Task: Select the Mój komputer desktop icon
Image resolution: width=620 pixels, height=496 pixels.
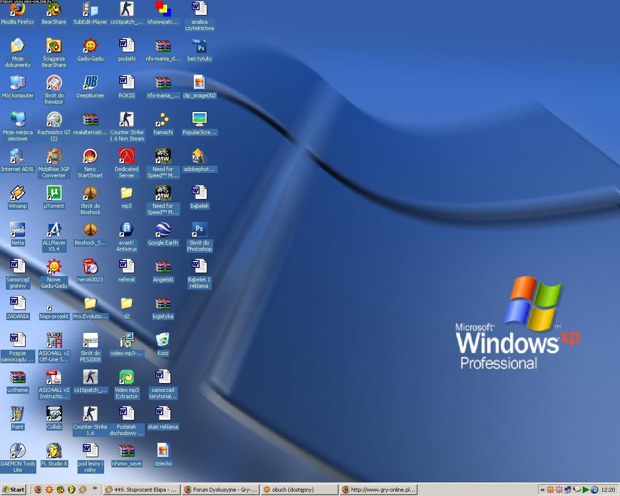Action: 17,87
